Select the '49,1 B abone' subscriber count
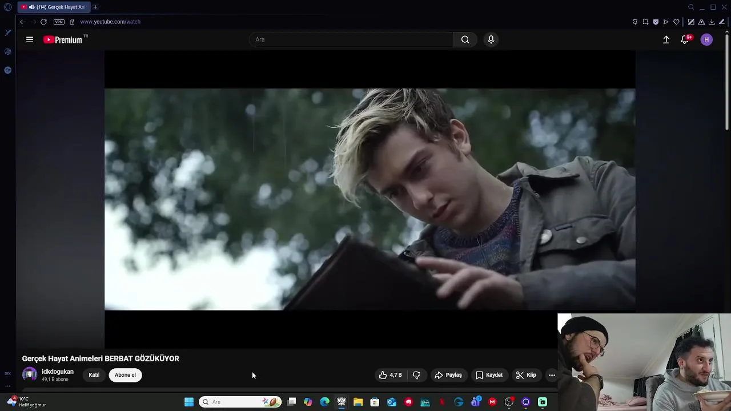The image size is (731, 411). coord(55,380)
